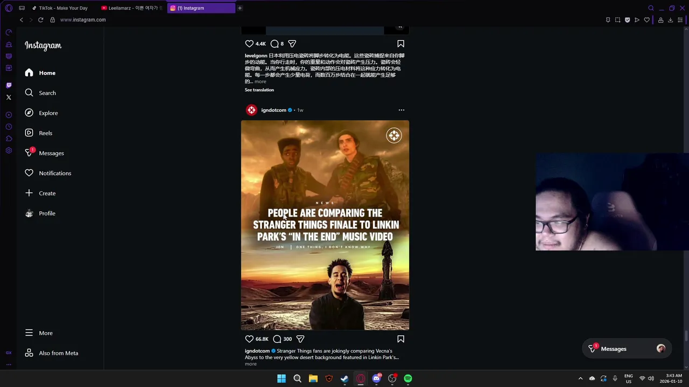Open levelgonn profile from caption

pos(256,56)
